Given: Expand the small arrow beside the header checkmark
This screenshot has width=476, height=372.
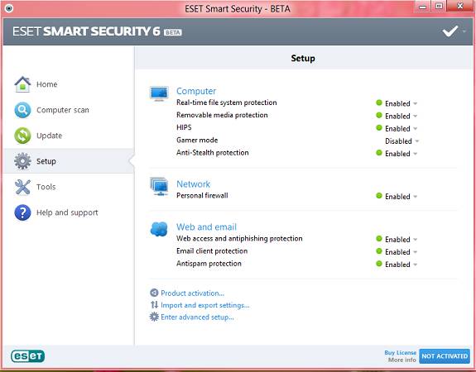Looking at the screenshot, I should 464,31.
